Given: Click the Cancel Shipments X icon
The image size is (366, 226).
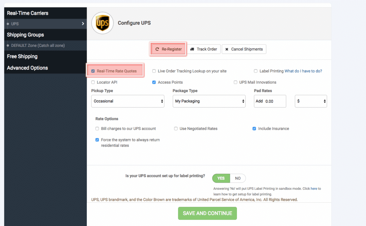Looking at the screenshot, I should pyautogui.click(x=227, y=49).
